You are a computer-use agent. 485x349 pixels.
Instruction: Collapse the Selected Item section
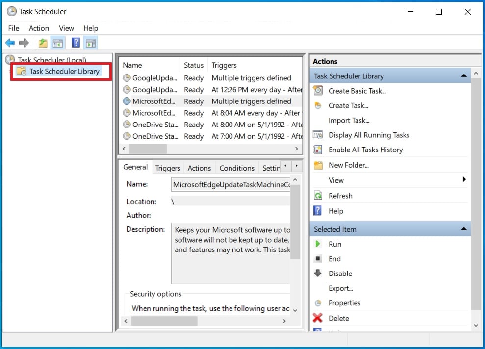[x=463, y=229]
